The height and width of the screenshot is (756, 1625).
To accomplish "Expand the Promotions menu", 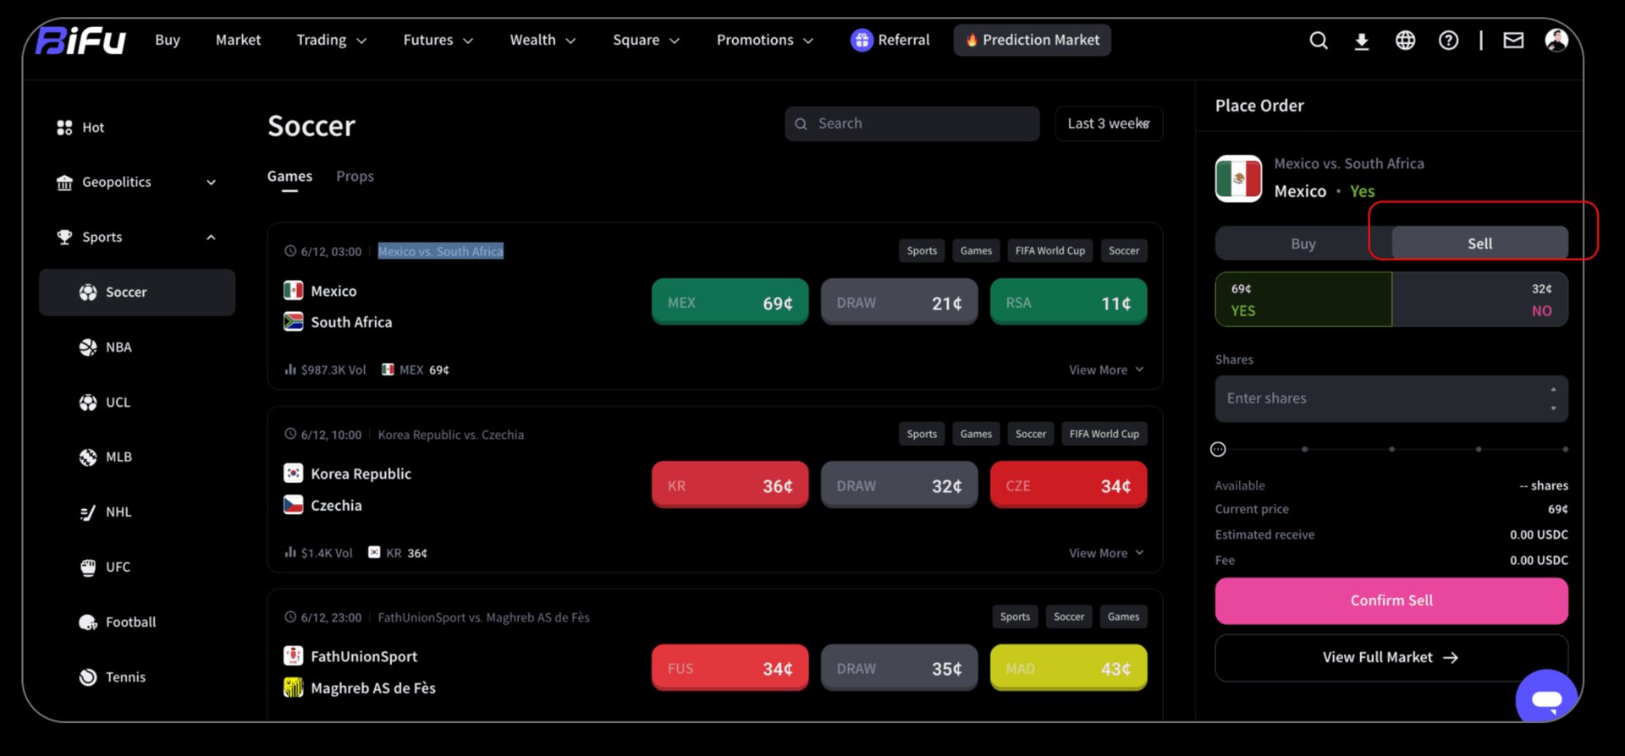I will click(764, 41).
